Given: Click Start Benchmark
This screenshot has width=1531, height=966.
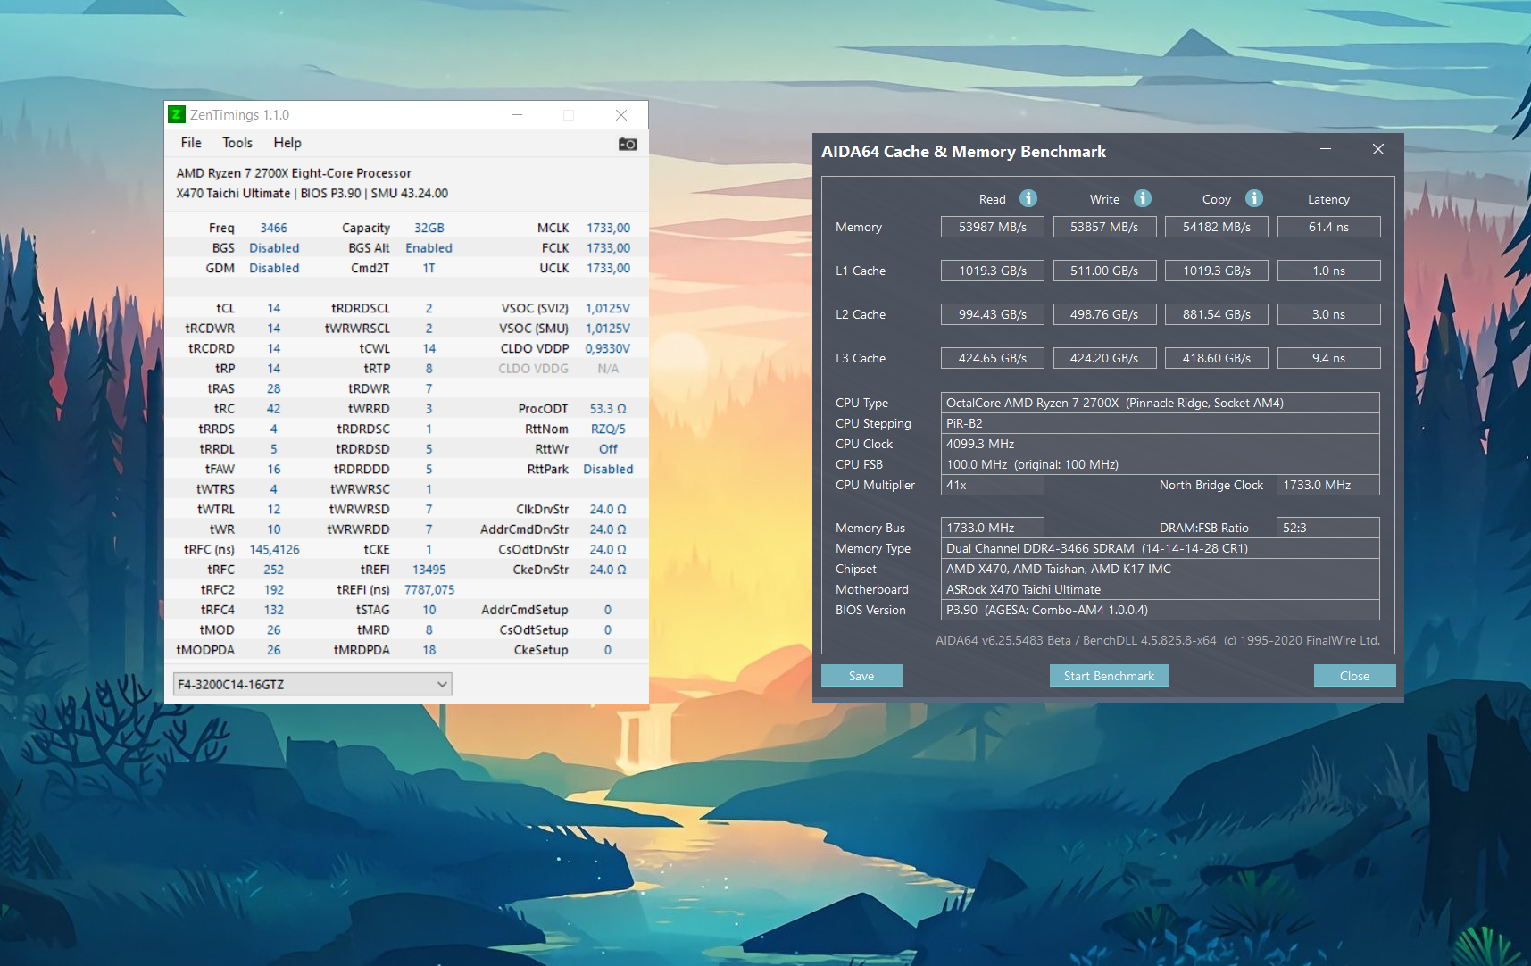Looking at the screenshot, I should 1109,676.
